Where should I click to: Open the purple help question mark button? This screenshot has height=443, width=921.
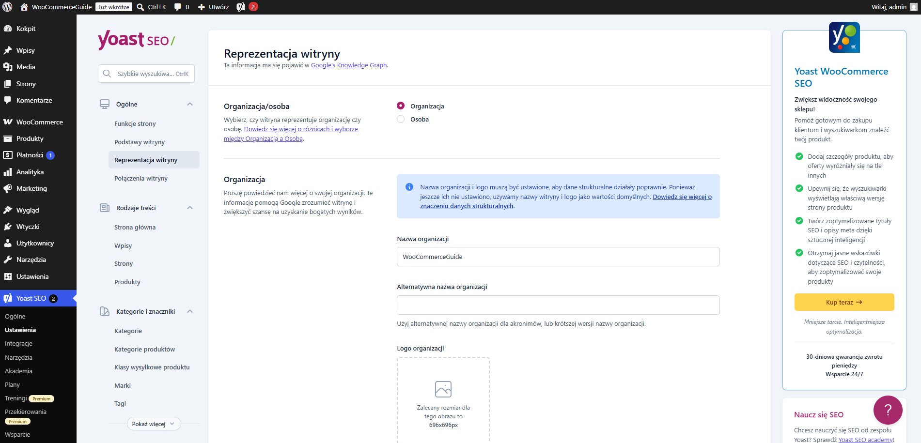[888, 410]
